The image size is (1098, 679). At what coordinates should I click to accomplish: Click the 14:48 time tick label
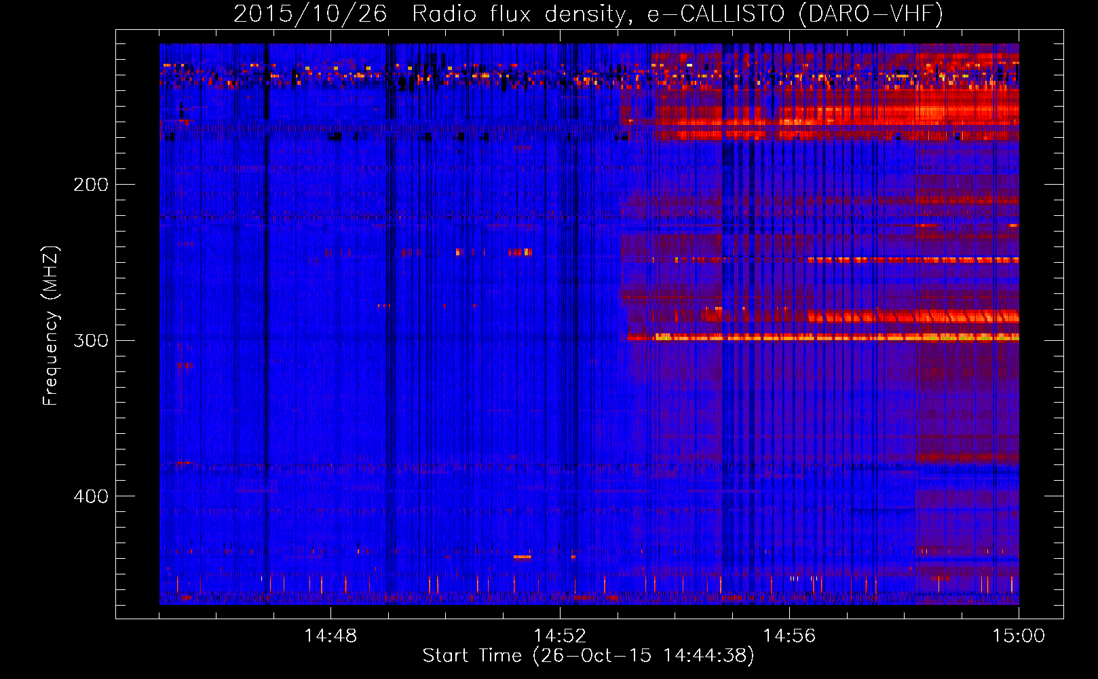click(330, 636)
